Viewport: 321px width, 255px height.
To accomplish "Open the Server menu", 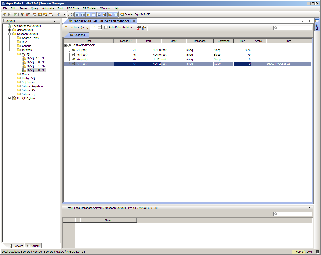I will coord(23,8).
